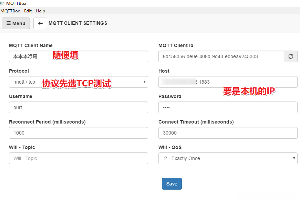Expand the Will - QoS dropdown
300x202 pixels.
pos(228,158)
